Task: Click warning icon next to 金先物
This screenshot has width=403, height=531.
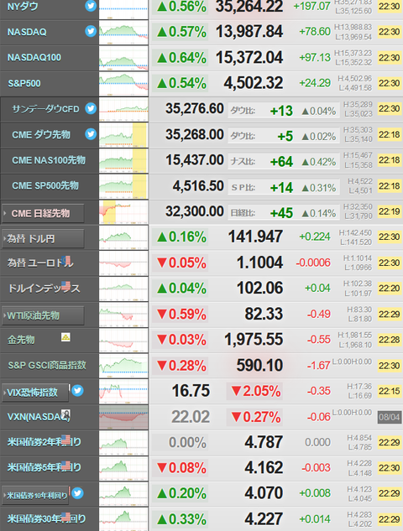Action: tap(65, 337)
